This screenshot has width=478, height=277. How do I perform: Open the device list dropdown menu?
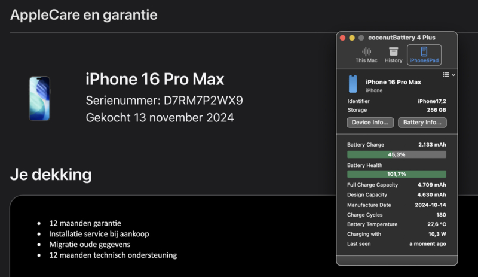pos(449,75)
